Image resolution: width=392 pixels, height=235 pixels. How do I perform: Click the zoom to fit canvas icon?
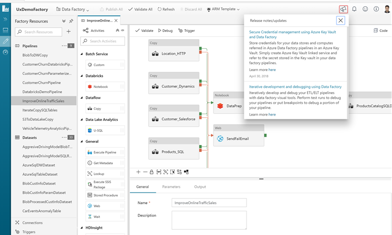(x=165, y=172)
